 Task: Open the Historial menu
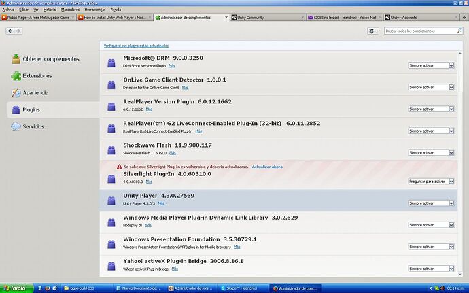[x=50, y=10]
